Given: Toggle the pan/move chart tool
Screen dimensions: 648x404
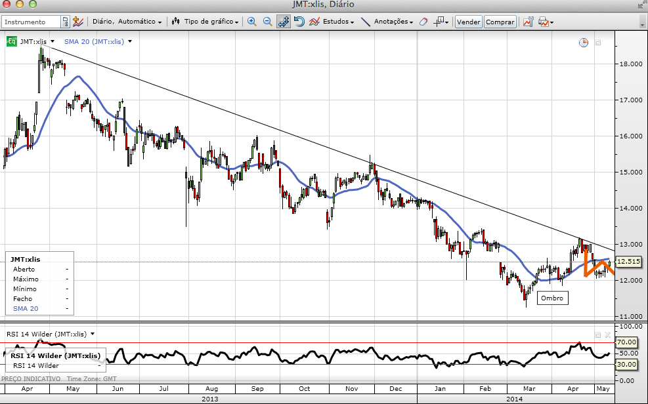Looking at the screenshot, I should click(x=284, y=22).
